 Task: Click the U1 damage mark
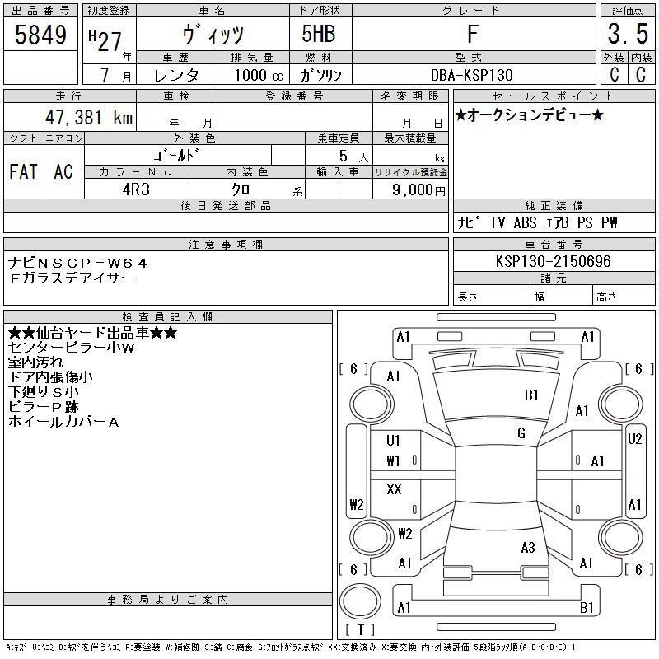point(393,441)
